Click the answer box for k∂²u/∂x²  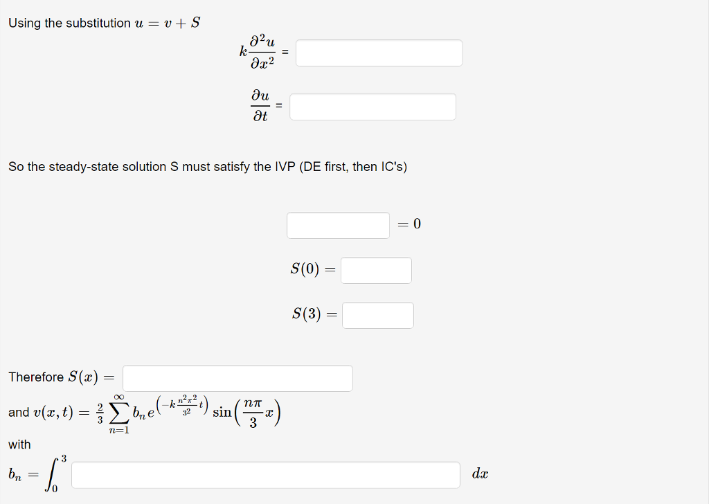click(378, 53)
